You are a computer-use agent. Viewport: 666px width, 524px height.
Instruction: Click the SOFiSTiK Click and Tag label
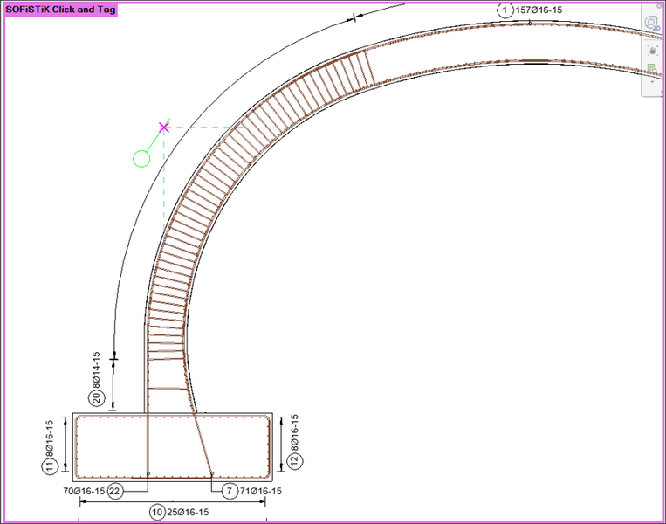(61, 10)
